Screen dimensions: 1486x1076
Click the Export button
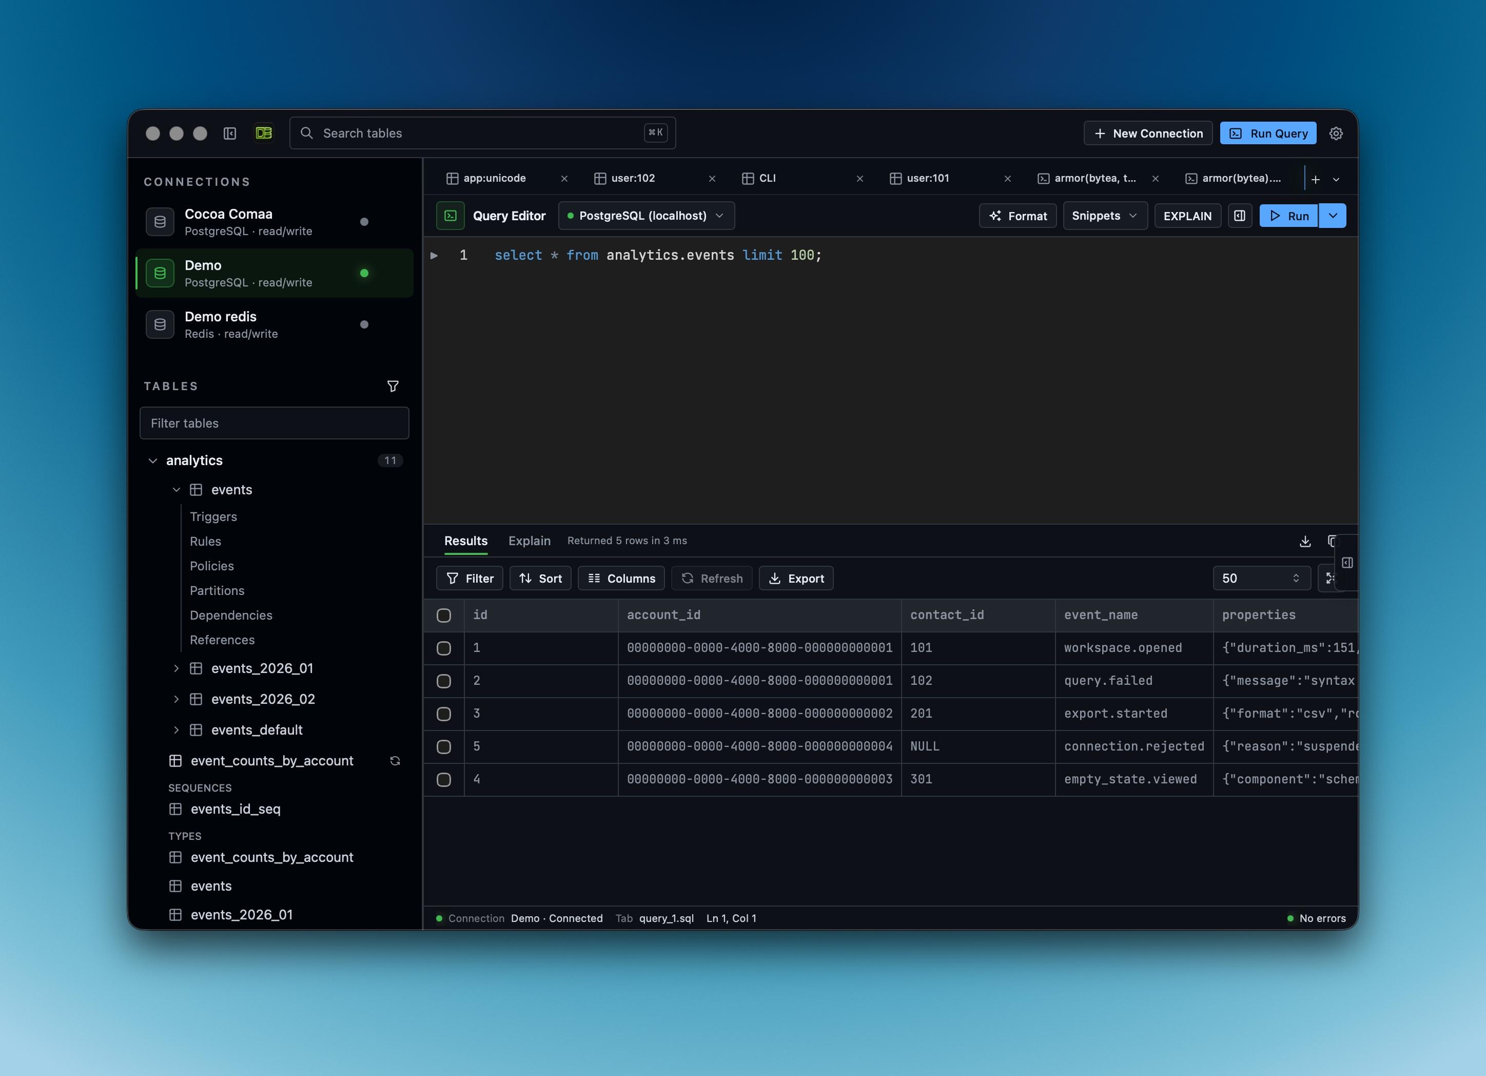pyautogui.click(x=796, y=579)
